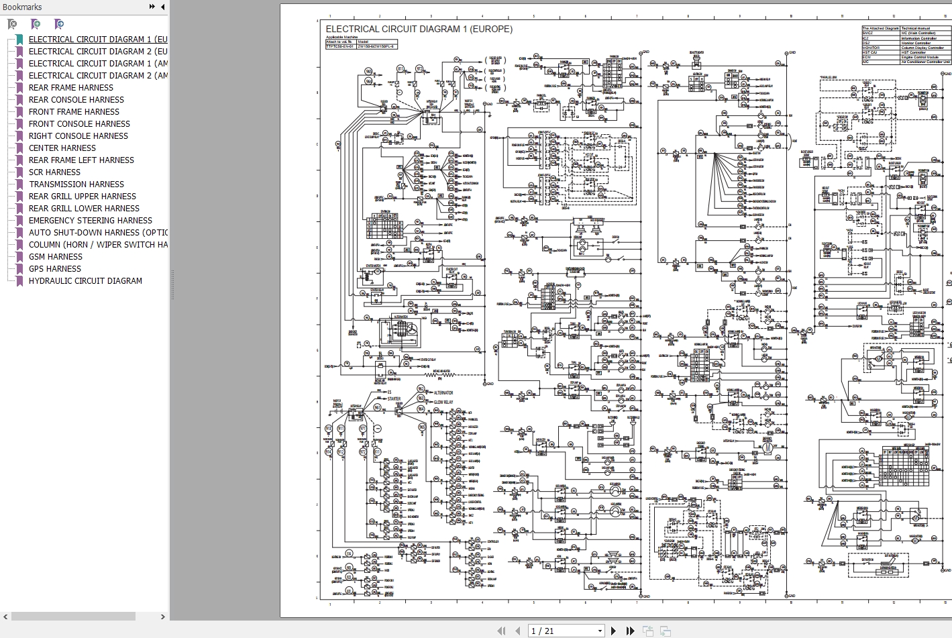
Task: Go to the next page
Action: (613, 631)
